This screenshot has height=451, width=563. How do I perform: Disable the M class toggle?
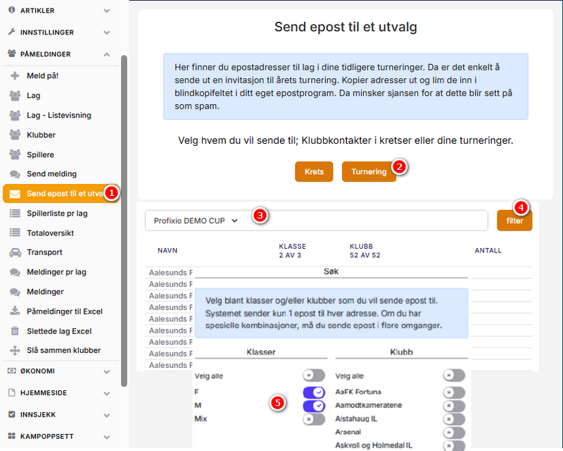(314, 406)
